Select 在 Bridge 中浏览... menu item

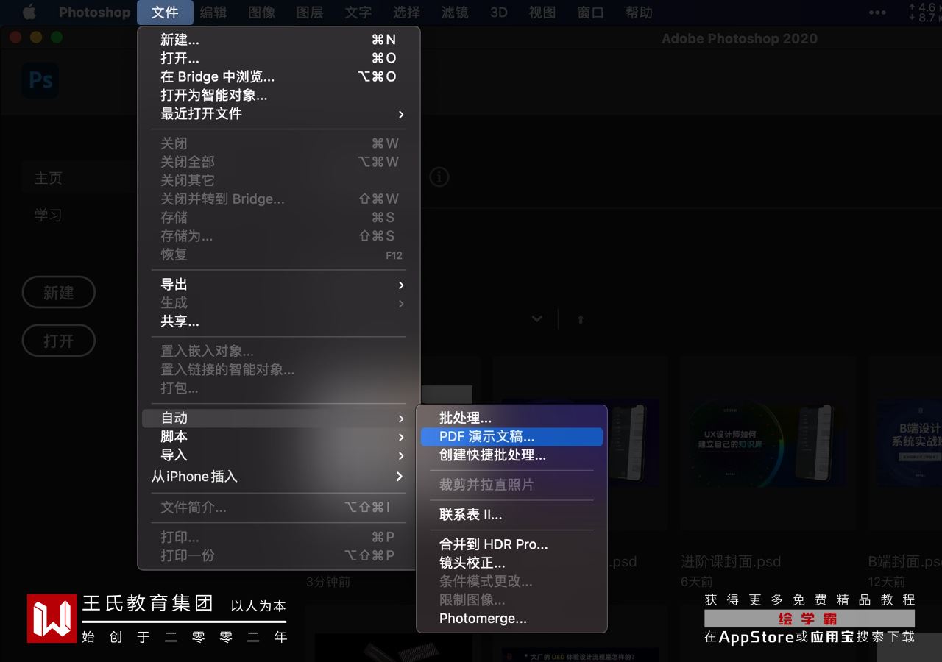coord(279,76)
